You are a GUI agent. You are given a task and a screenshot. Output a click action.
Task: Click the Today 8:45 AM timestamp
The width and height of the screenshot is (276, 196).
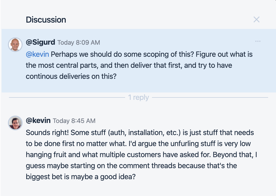[74, 121]
